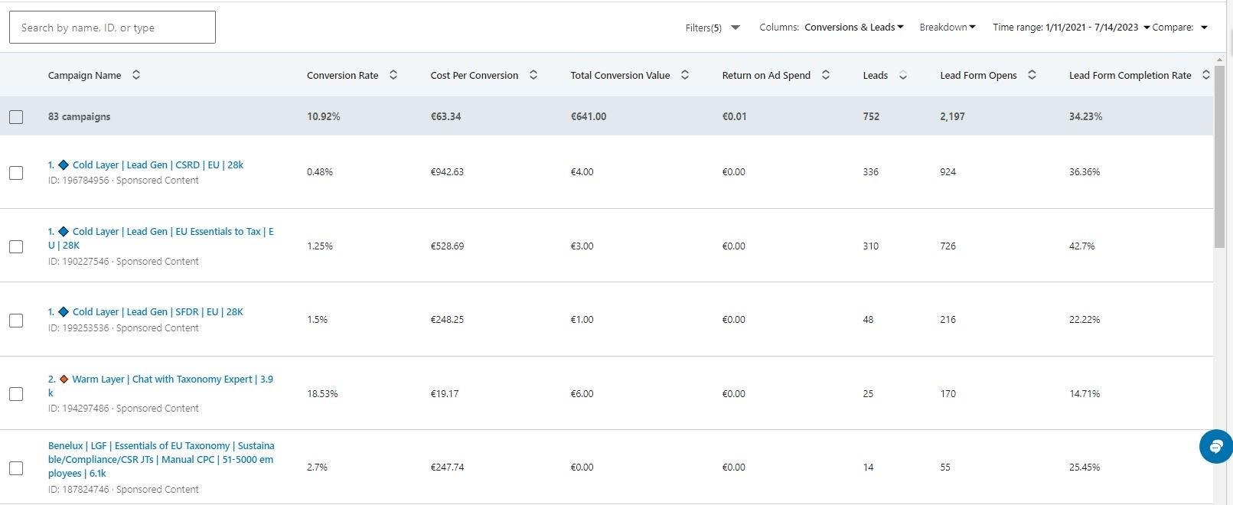Open Benelux LGF Essentials of EU Taxonomy
This screenshot has height=505, width=1233.
(161, 459)
